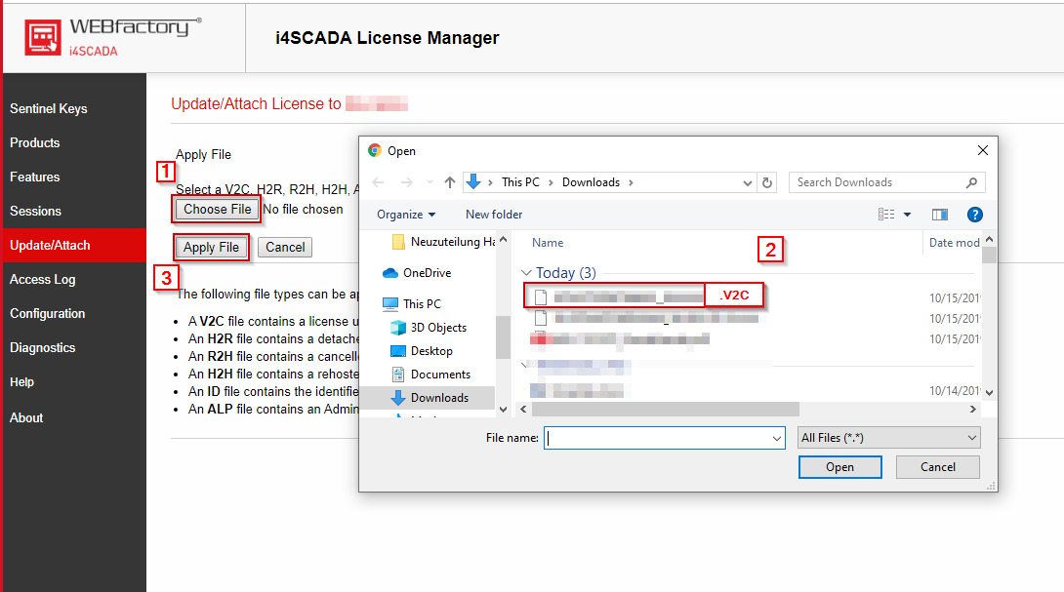Click the This PC breadcrumb chevron
This screenshot has width=1064, height=592.
tap(551, 182)
